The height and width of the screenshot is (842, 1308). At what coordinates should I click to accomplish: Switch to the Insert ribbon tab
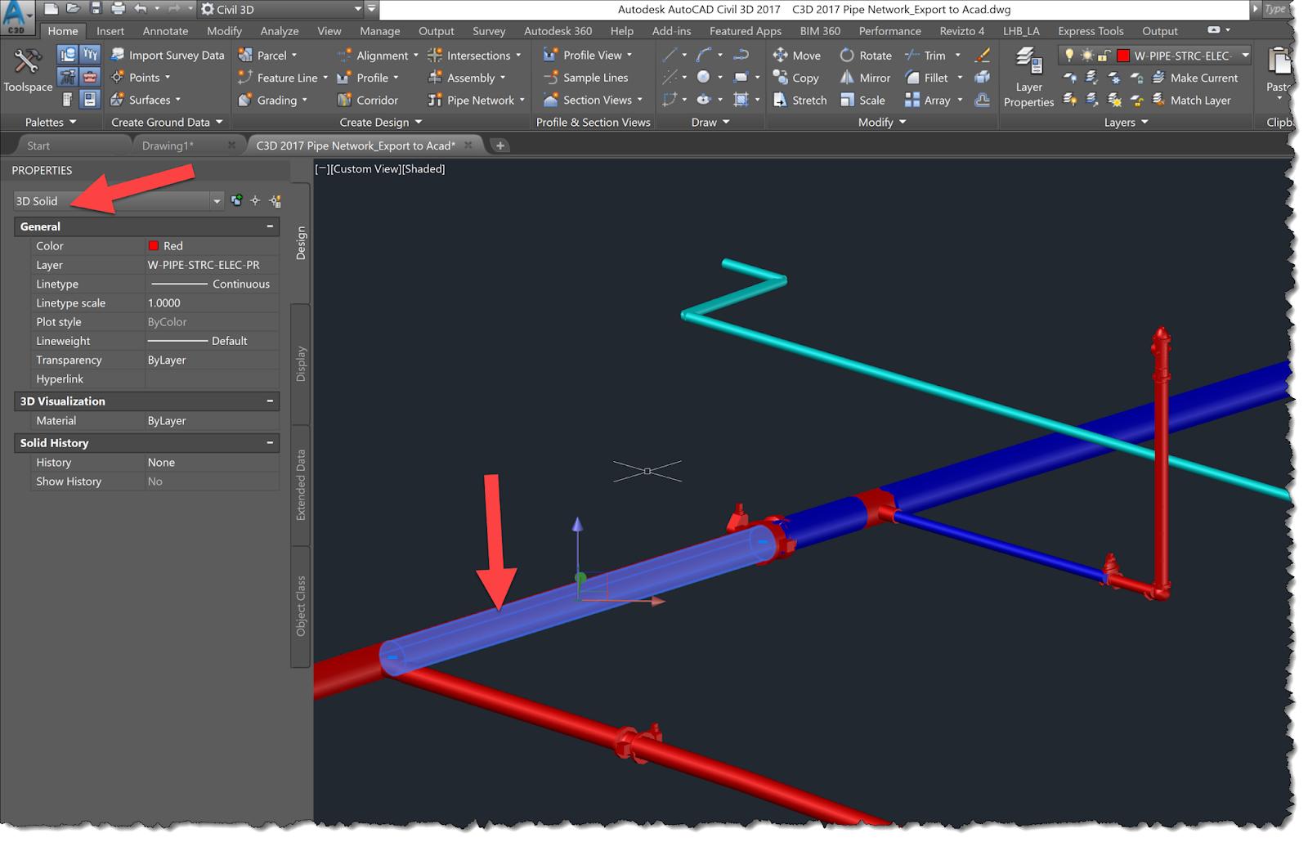110,31
